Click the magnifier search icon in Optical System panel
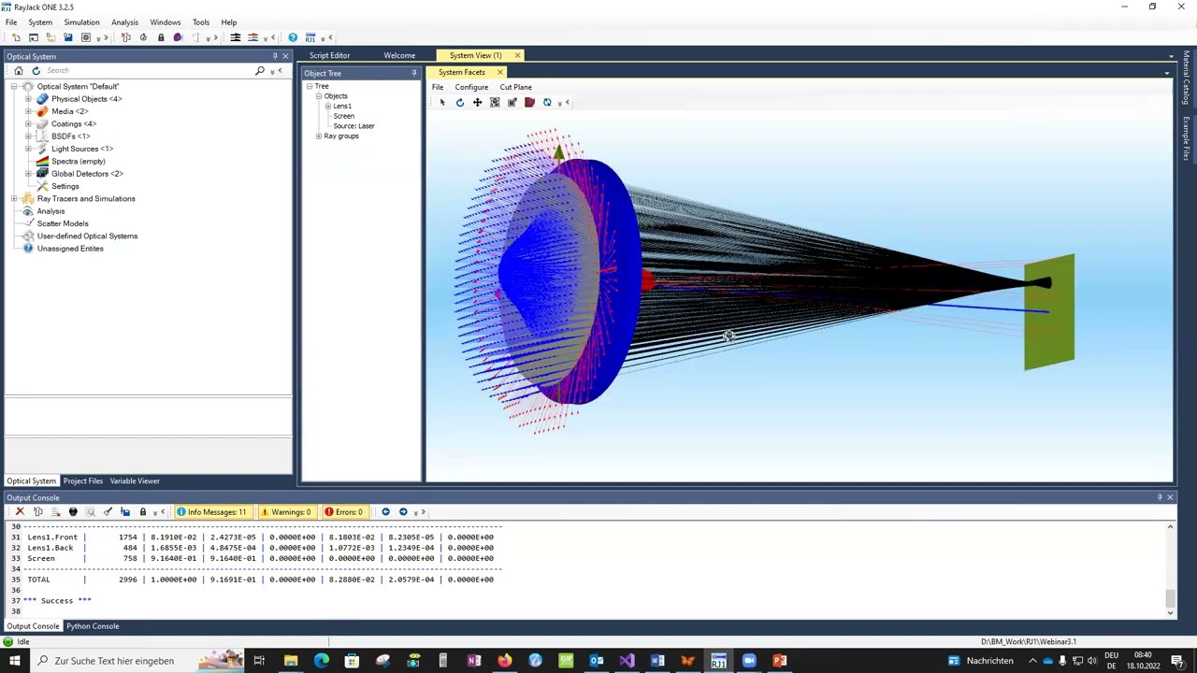Screen dimensions: 1197x673 pyautogui.click(x=260, y=70)
